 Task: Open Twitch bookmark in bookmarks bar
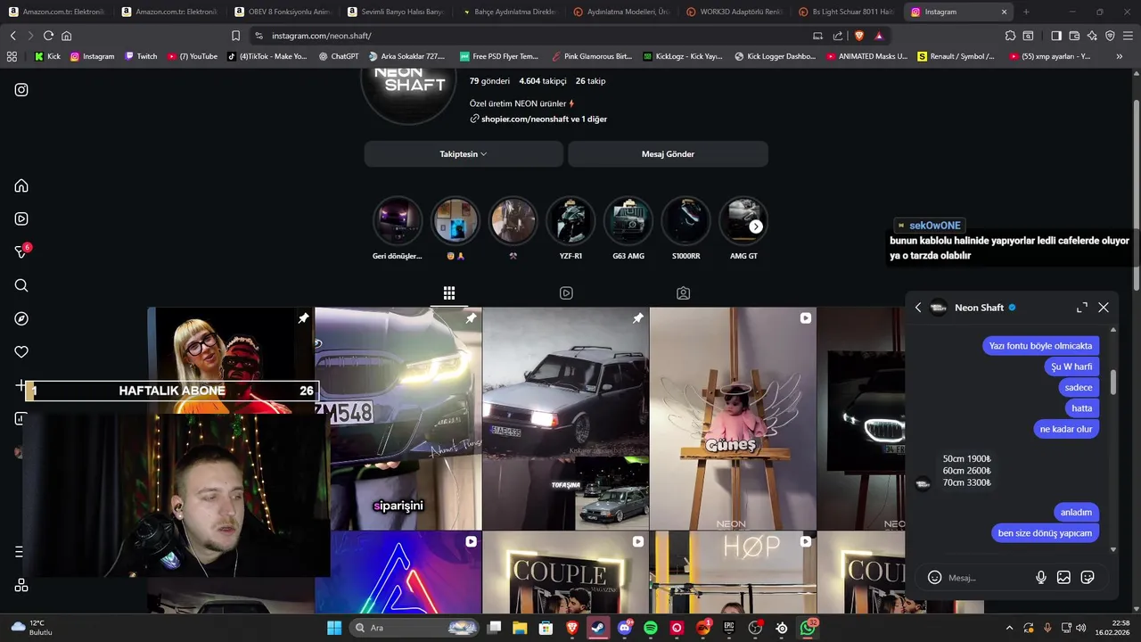click(x=141, y=56)
